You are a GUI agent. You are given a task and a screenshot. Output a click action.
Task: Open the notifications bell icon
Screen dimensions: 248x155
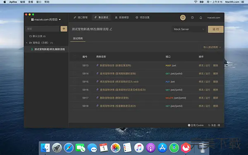(201, 18)
